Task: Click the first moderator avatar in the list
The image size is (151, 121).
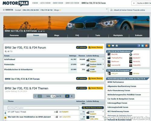Action: point(109,54)
